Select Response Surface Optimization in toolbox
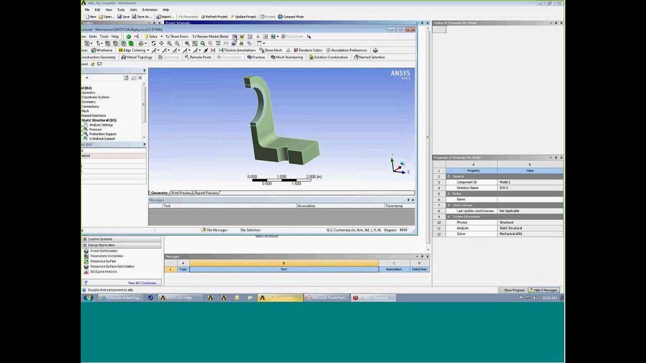 (112, 266)
